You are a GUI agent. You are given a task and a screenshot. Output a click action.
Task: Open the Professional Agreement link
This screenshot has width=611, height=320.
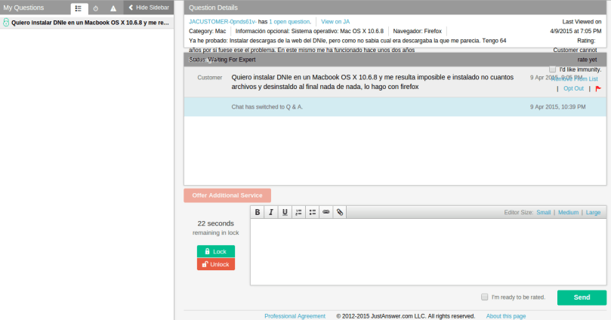[295, 316]
